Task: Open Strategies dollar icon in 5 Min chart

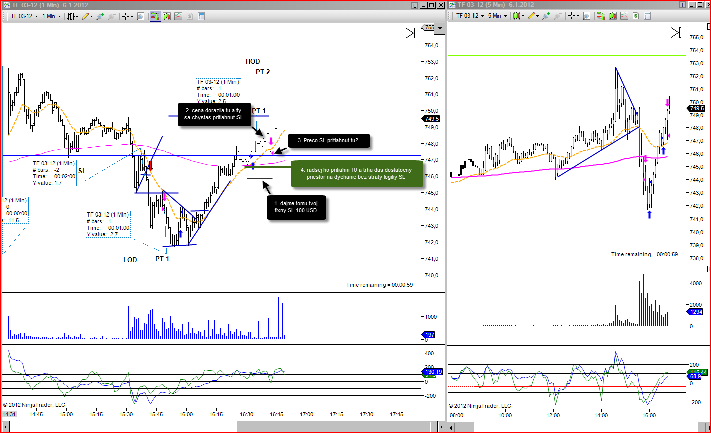Action: [x=636, y=16]
